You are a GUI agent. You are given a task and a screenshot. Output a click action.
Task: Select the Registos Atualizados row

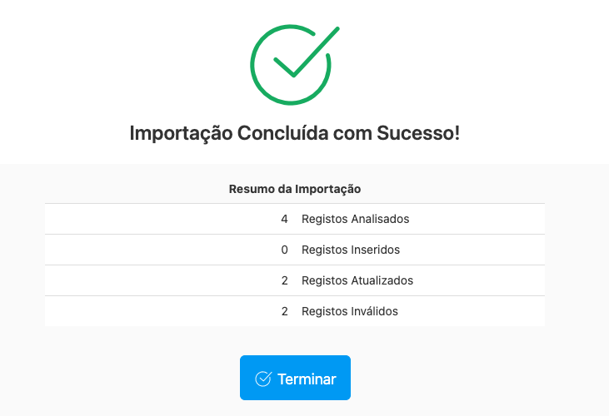(294, 280)
